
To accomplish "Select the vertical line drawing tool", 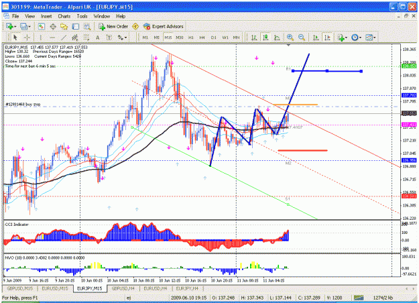I will [41, 38].
